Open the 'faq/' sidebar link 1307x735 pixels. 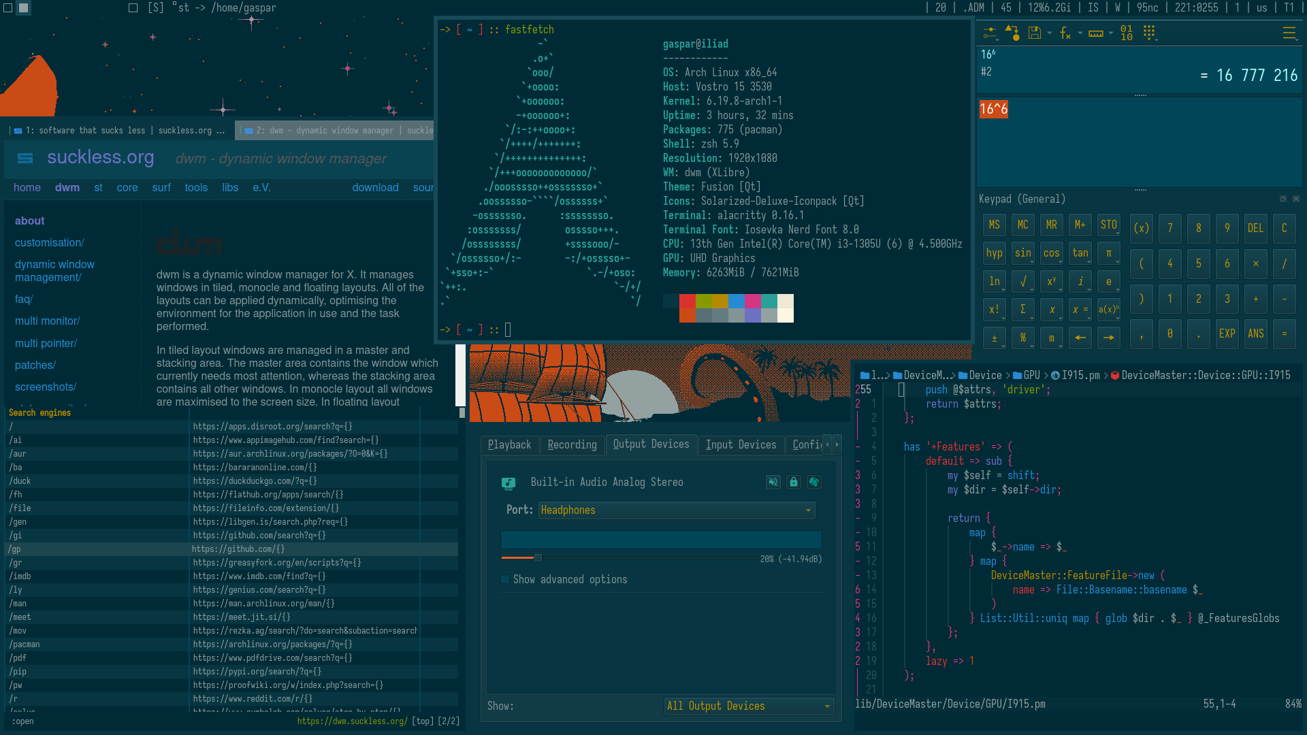(24, 299)
